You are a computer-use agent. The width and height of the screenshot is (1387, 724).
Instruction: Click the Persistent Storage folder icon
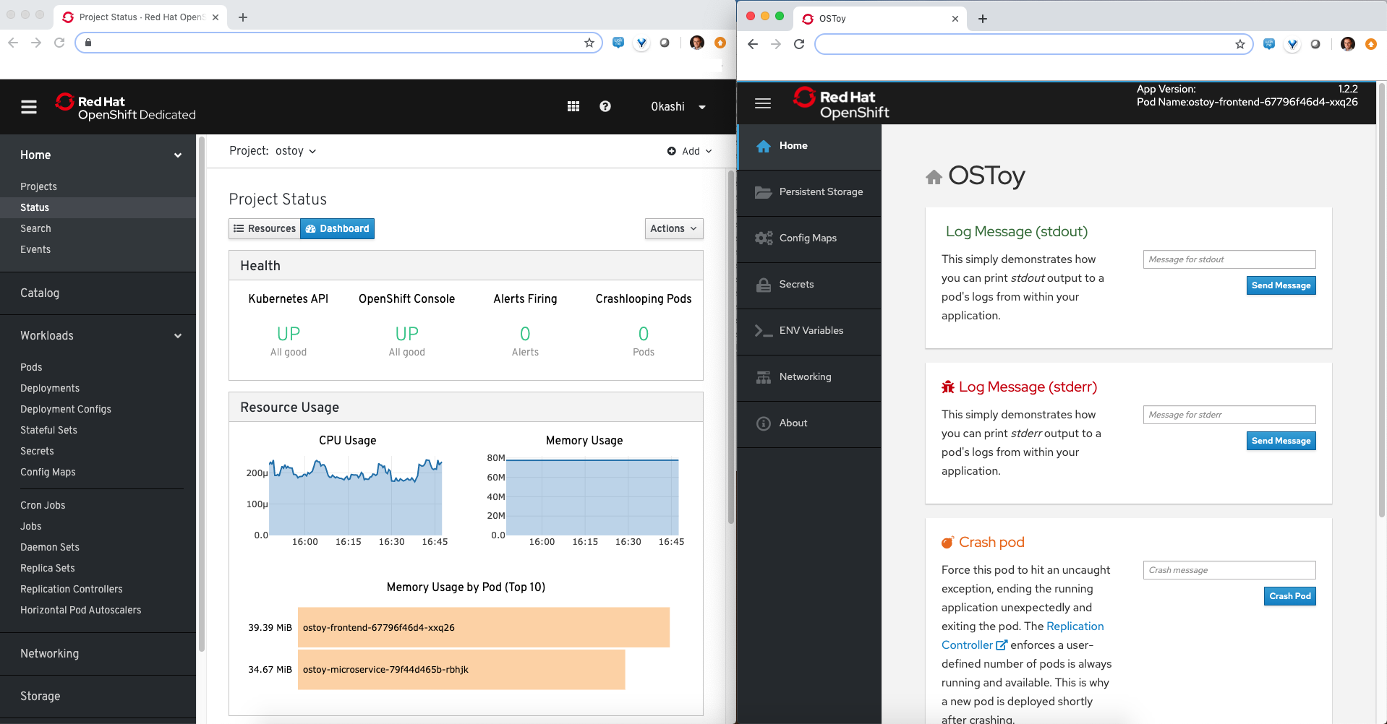pos(764,192)
